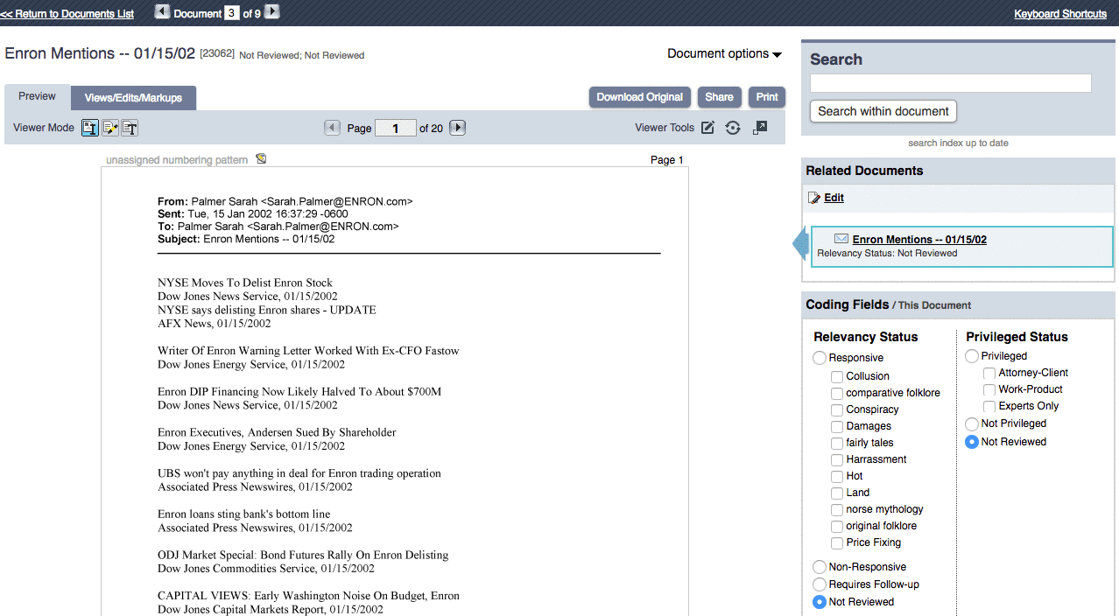This screenshot has width=1119, height=616.
Task: Select first Viewer Mode icon
Action: pyautogui.click(x=89, y=128)
